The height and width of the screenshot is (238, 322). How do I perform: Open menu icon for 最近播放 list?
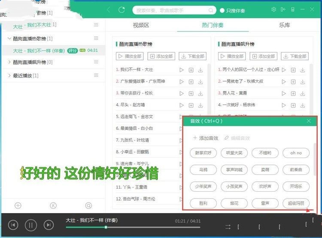(96, 75)
